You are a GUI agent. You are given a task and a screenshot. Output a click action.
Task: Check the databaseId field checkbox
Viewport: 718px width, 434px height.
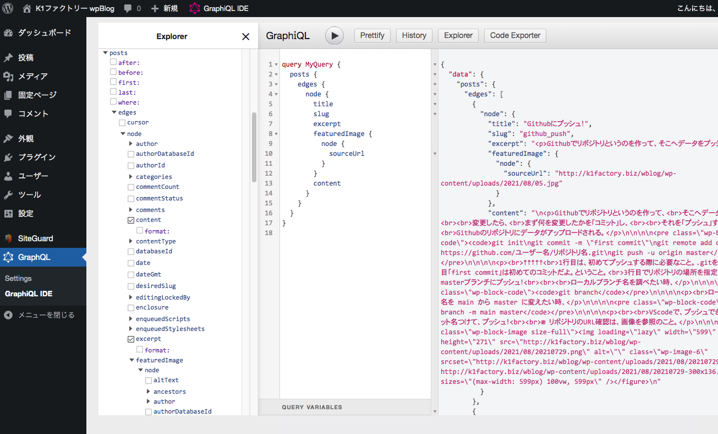point(131,251)
